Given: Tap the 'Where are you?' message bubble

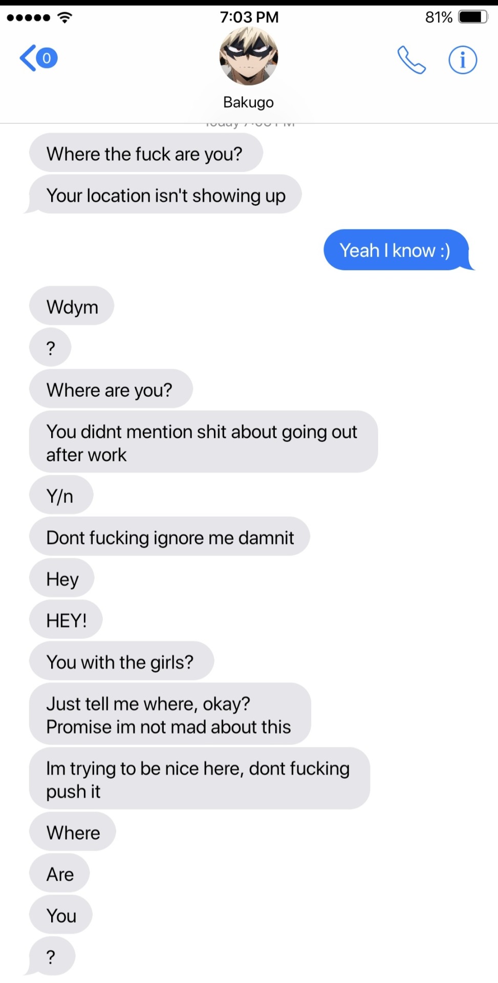Looking at the screenshot, I should 111,389.
